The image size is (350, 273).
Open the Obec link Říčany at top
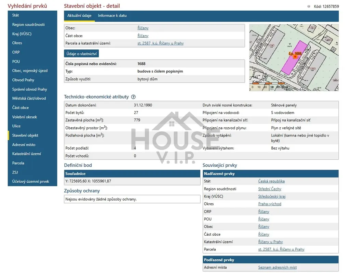[x=143, y=28]
